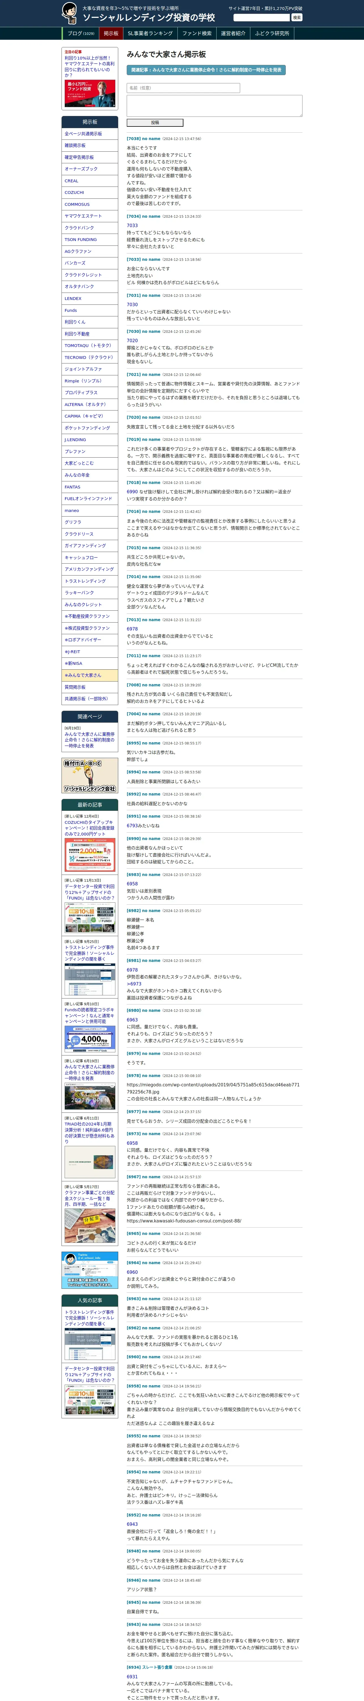The image size is (364, 1701).
Task: Select the highlighted ※みんなで大家さん board
Action: point(90,676)
